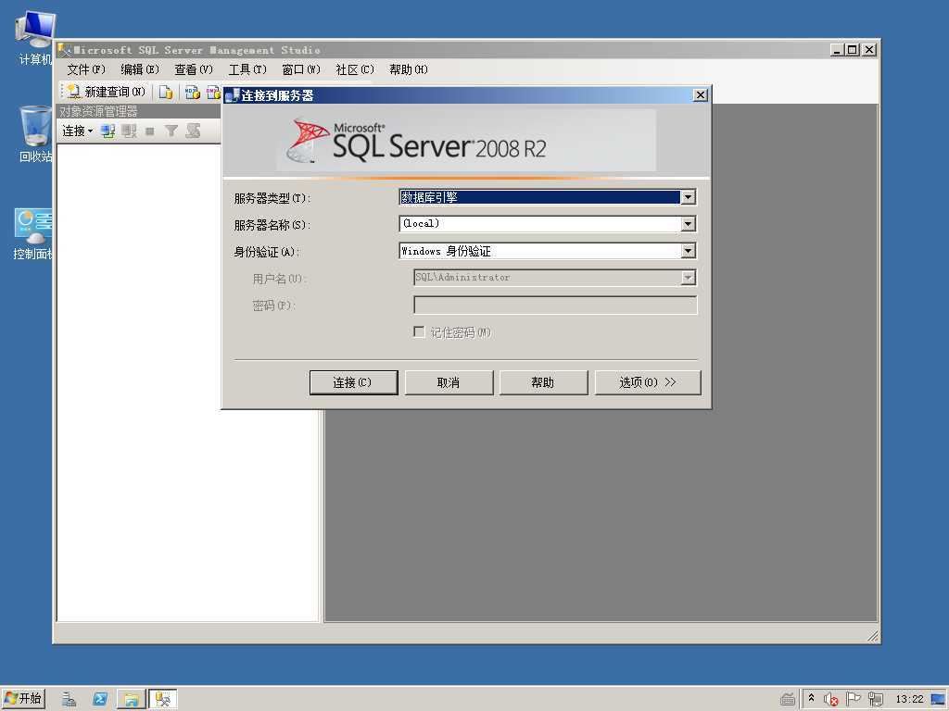This screenshot has height=711, width=949.
Task: Click the Analysis Services MDX Query icon
Action: point(193,92)
